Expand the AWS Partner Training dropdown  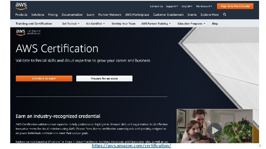coord(156,23)
